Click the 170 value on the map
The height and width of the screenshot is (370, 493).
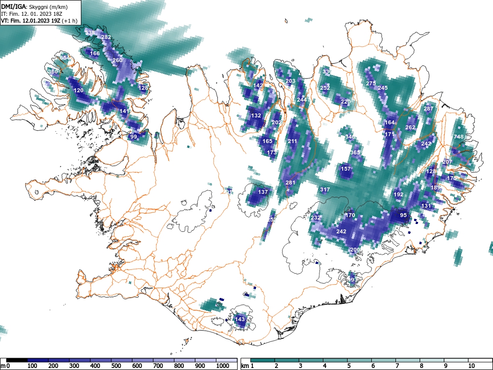350,215
